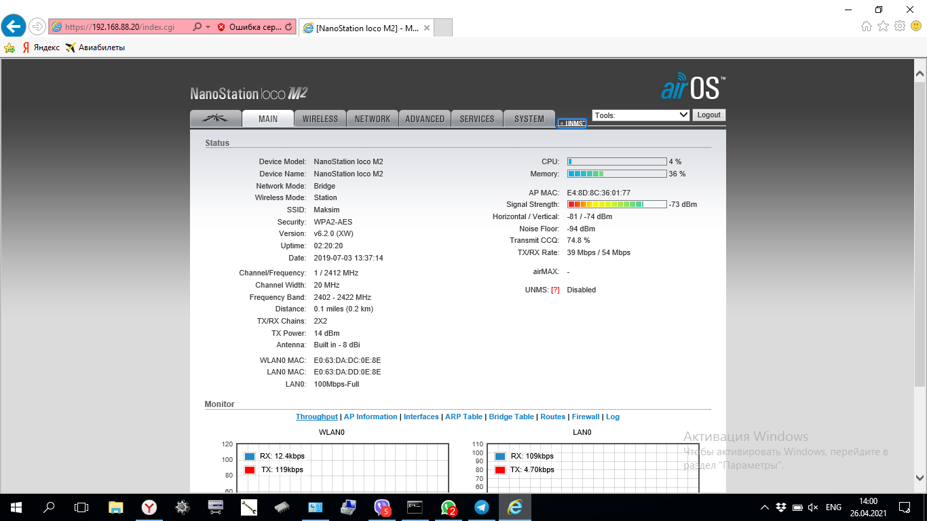The image size is (927, 521).
Task: Open the ADVANCED tab
Action: [425, 119]
